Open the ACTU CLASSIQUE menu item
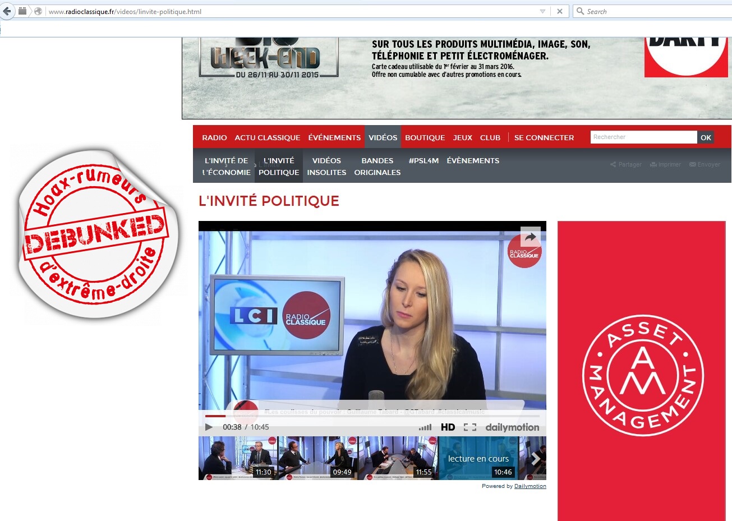732x521 pixels. [x=268, y=137]
